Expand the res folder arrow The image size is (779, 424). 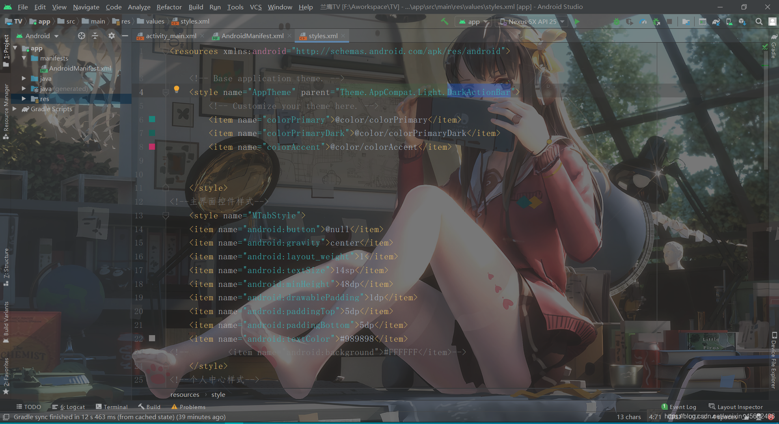click(x=24, y=99)
